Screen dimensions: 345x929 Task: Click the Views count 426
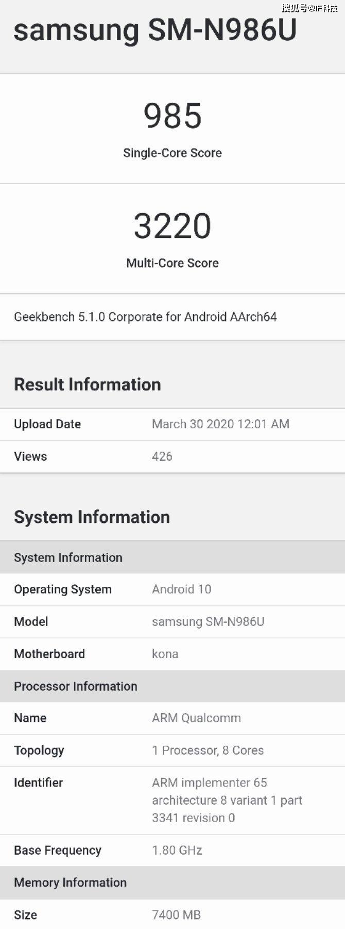point(162,456)
